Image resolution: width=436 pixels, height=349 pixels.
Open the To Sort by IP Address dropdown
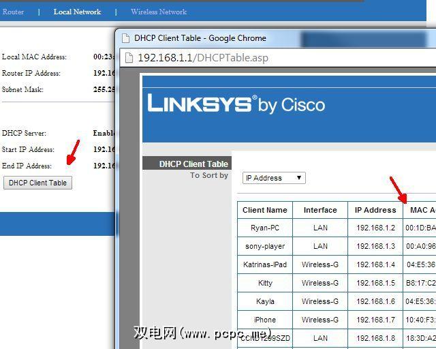pyautogui.click(x=274, y=178)
